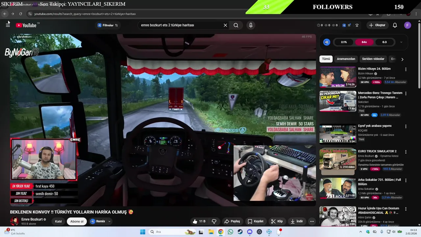Open Bizim Hikaye 24. Bölüm thumbnail

point(338,77)
